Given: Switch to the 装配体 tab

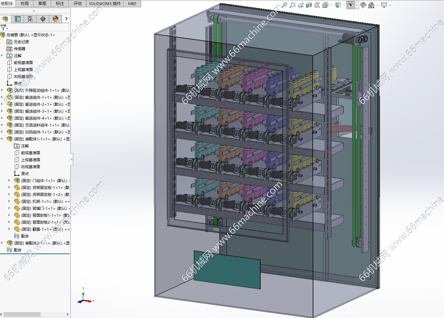Looking at the screenshot, I should point(7,3).
